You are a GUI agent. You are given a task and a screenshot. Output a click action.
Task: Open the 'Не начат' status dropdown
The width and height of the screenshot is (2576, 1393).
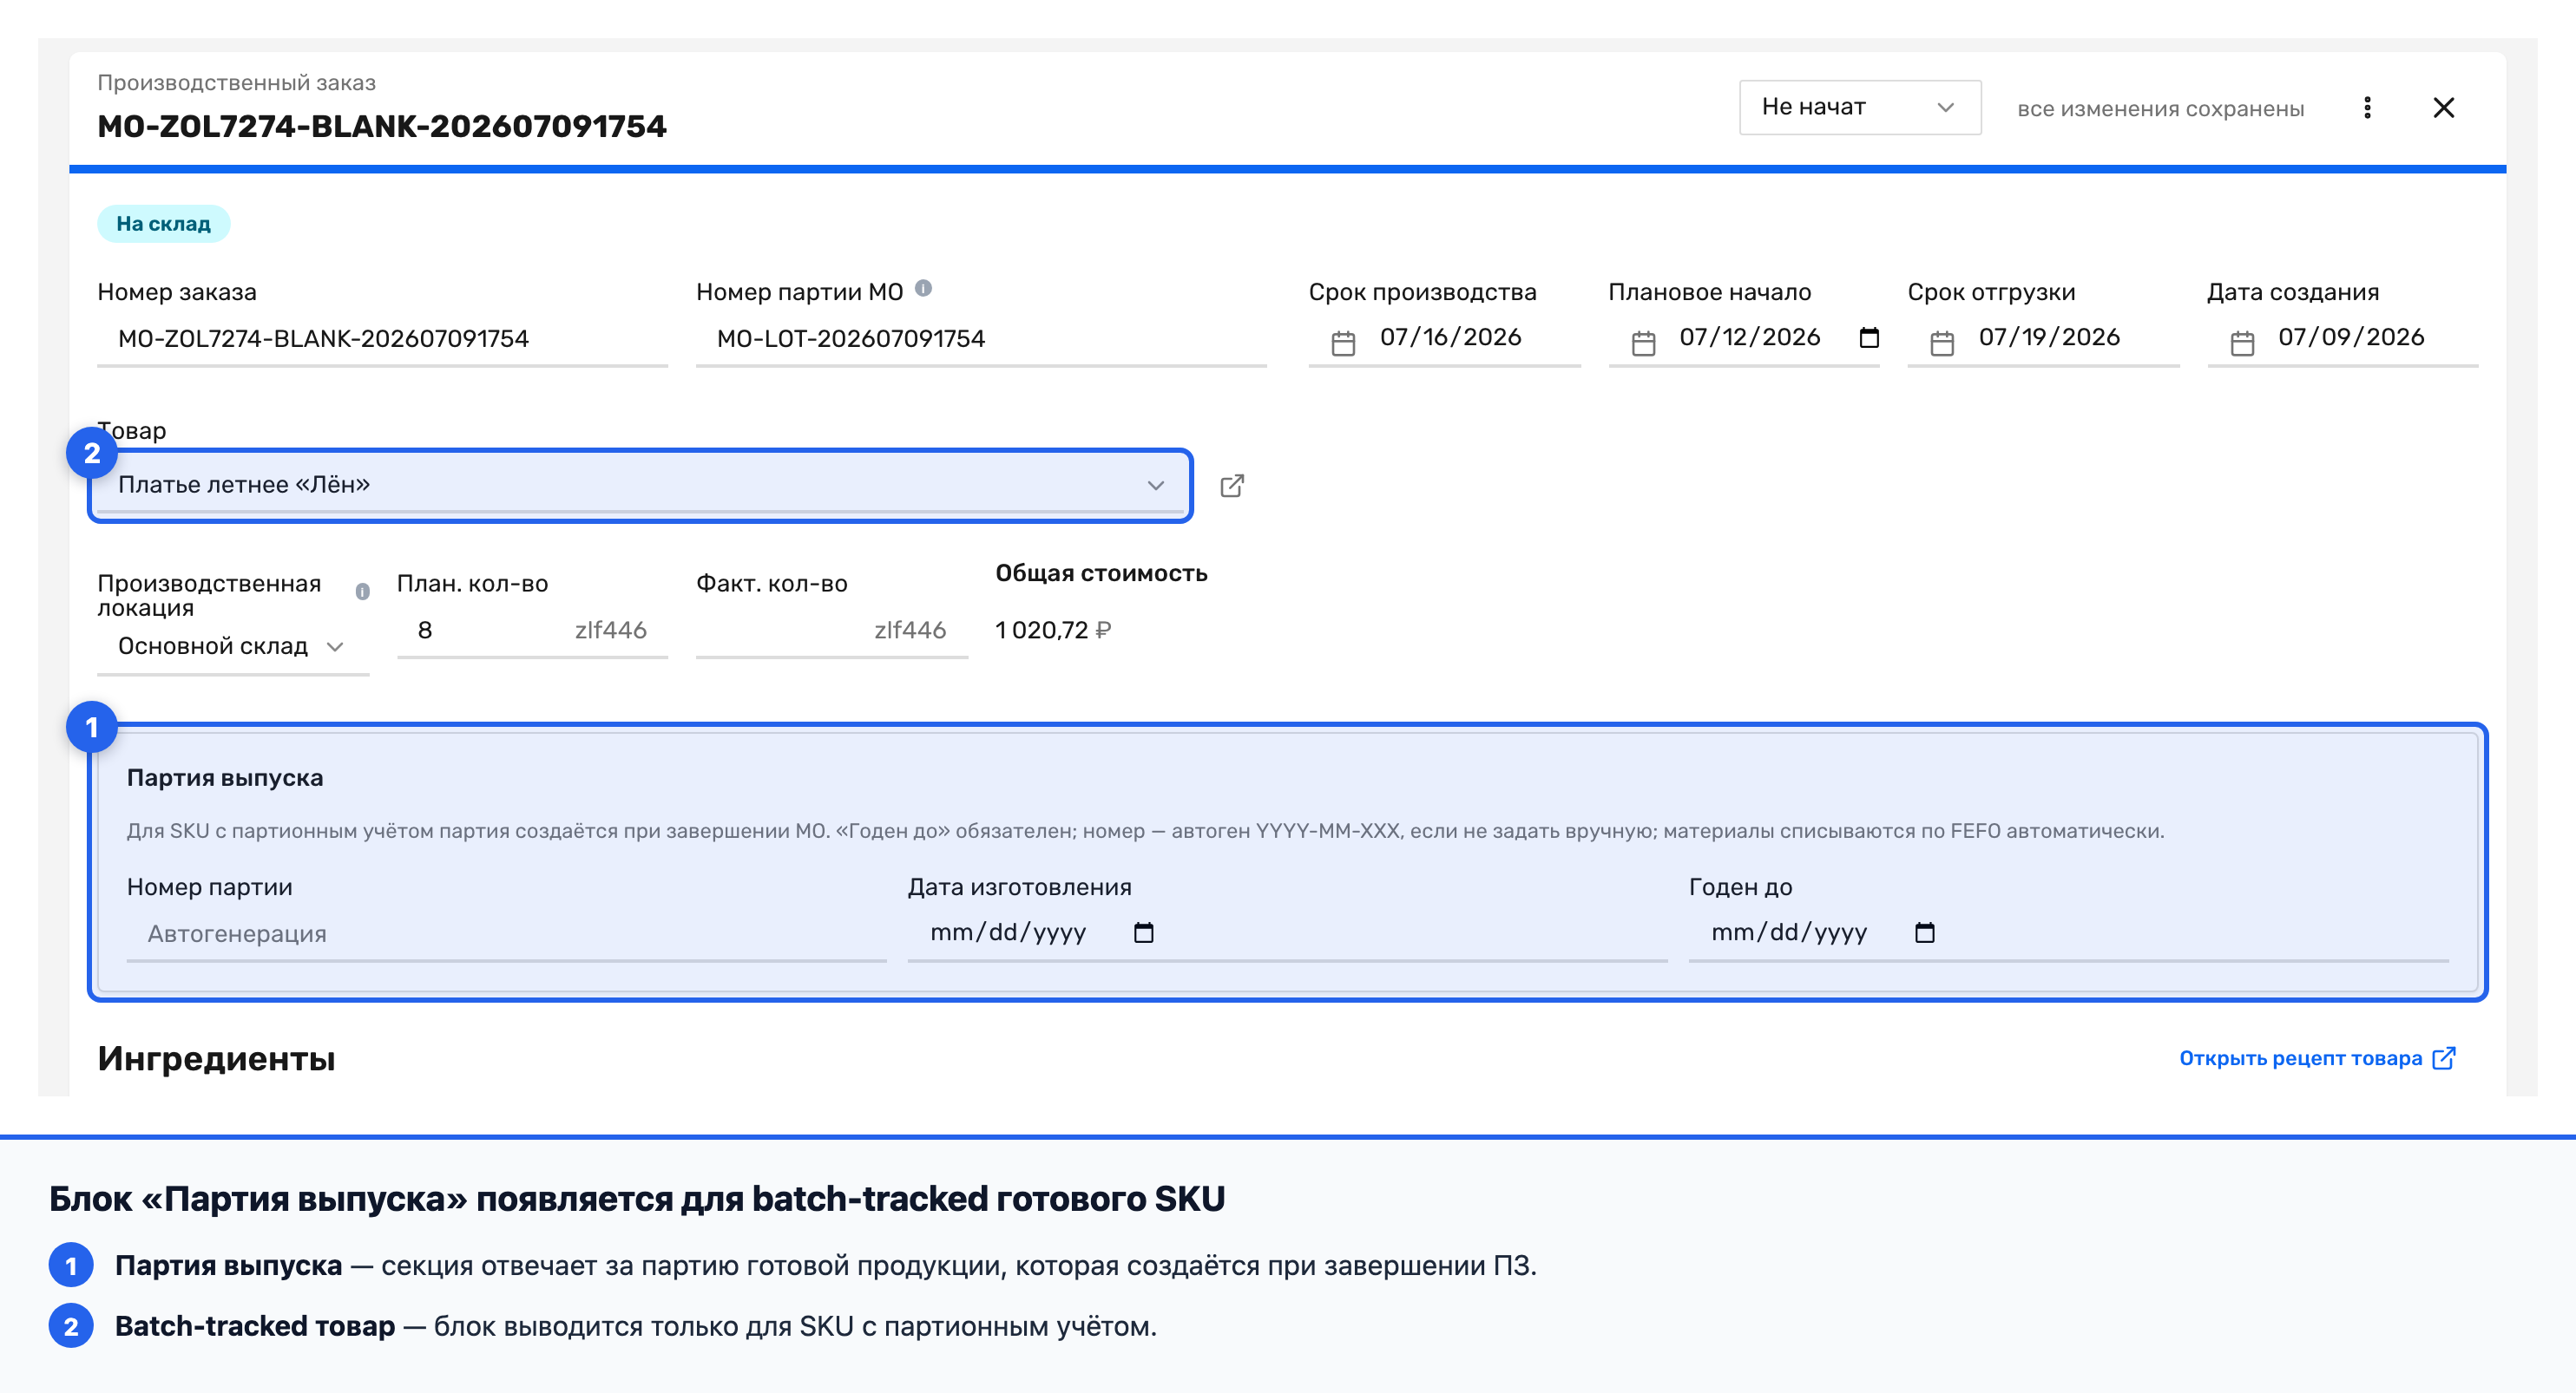click(1859, 107)
